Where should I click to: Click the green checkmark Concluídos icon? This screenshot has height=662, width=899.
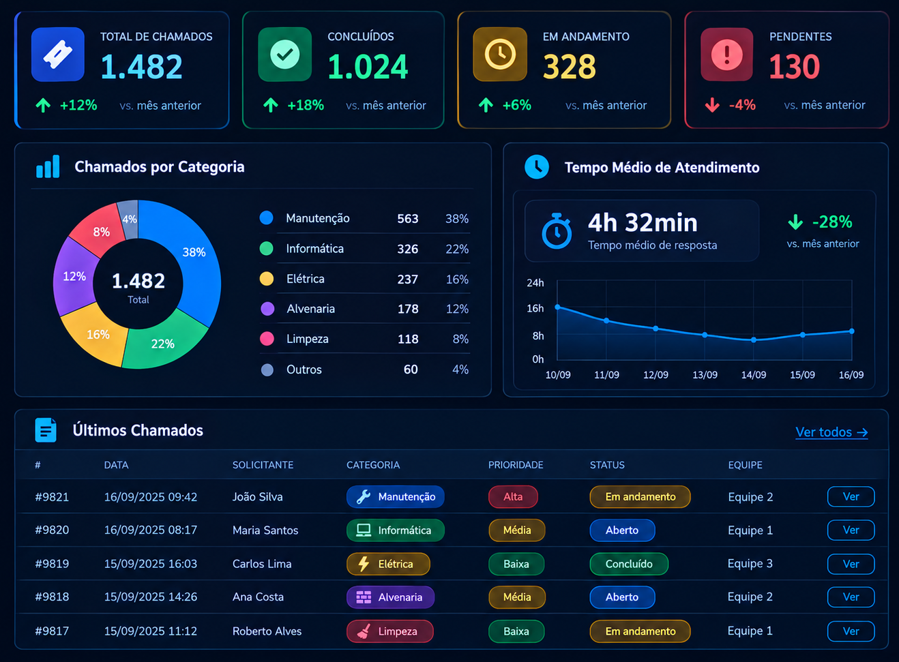point(285,55)
